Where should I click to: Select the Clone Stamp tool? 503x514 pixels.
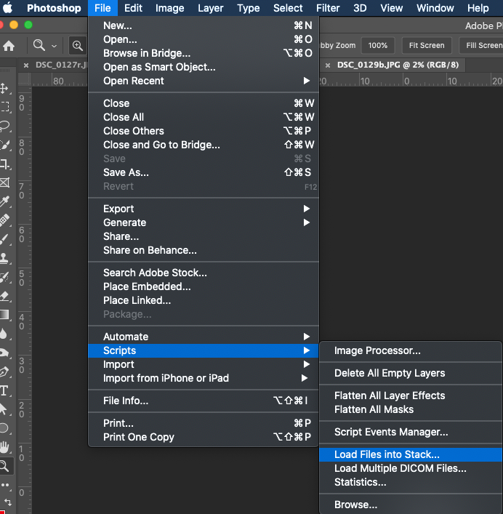5,258
